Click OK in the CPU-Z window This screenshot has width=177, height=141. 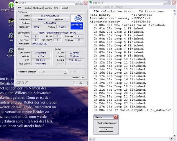point(80,83)
